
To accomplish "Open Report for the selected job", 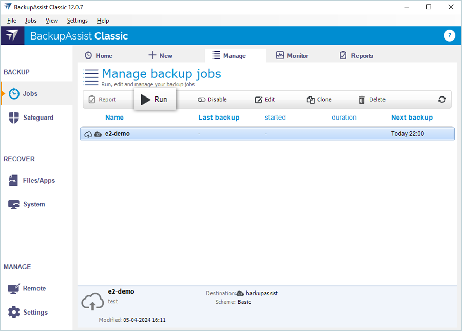I will pyautogui.click(x=102, y=100).
